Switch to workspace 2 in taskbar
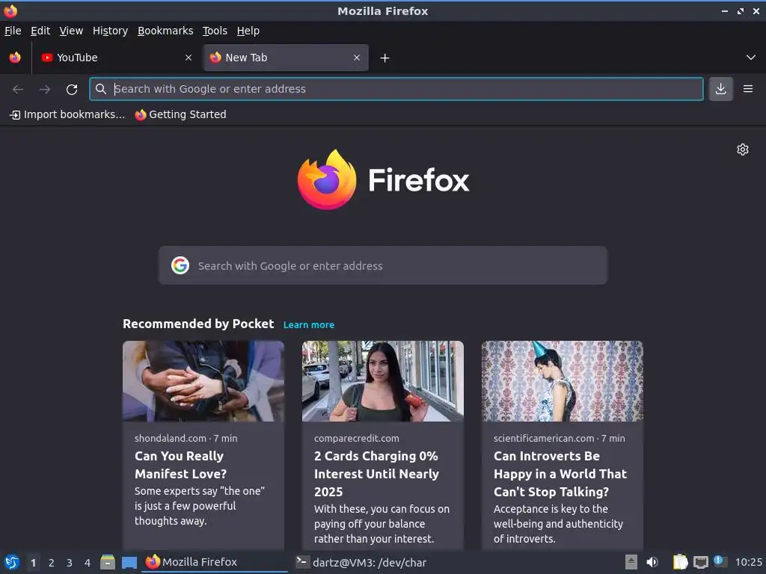Viewport: 766px width, 574px height. point(52,563)
